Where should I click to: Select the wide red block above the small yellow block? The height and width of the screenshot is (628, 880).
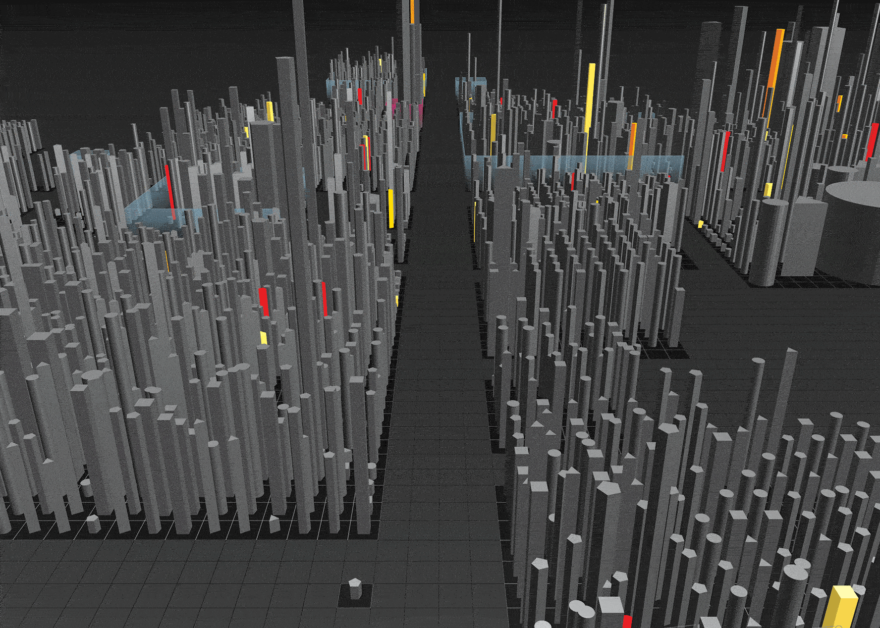click(x=264, y=301)
